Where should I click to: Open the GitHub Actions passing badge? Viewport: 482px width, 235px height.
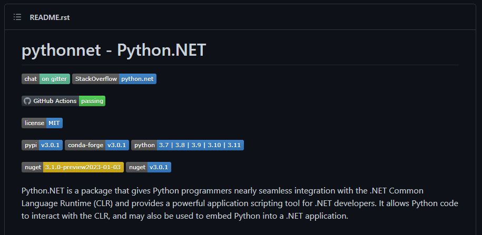(x=63, y=101)
